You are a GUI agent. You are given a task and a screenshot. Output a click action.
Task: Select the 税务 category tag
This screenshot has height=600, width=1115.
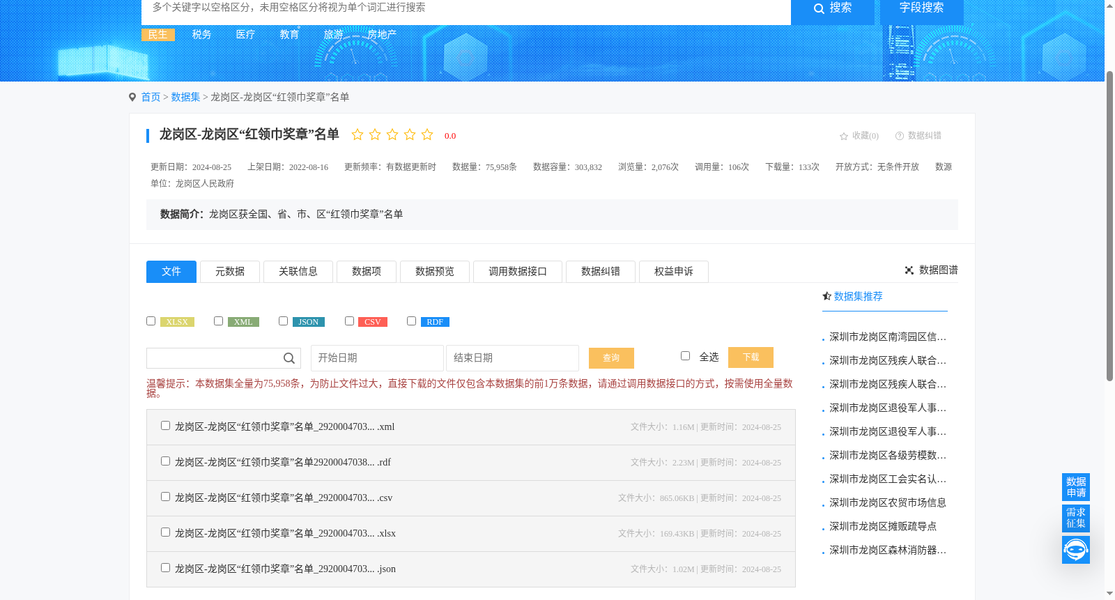coord(202,35)
